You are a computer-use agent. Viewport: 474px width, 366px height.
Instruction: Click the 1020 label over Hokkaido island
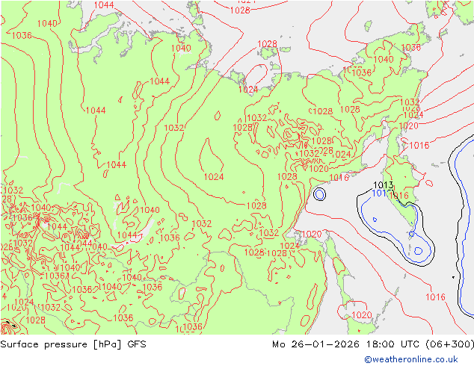tap(362, 315)
